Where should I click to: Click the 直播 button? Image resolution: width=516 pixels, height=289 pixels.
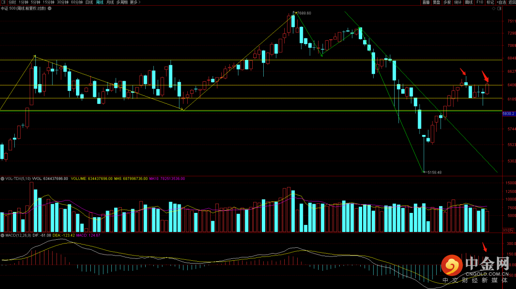click(x=426, y=2)
